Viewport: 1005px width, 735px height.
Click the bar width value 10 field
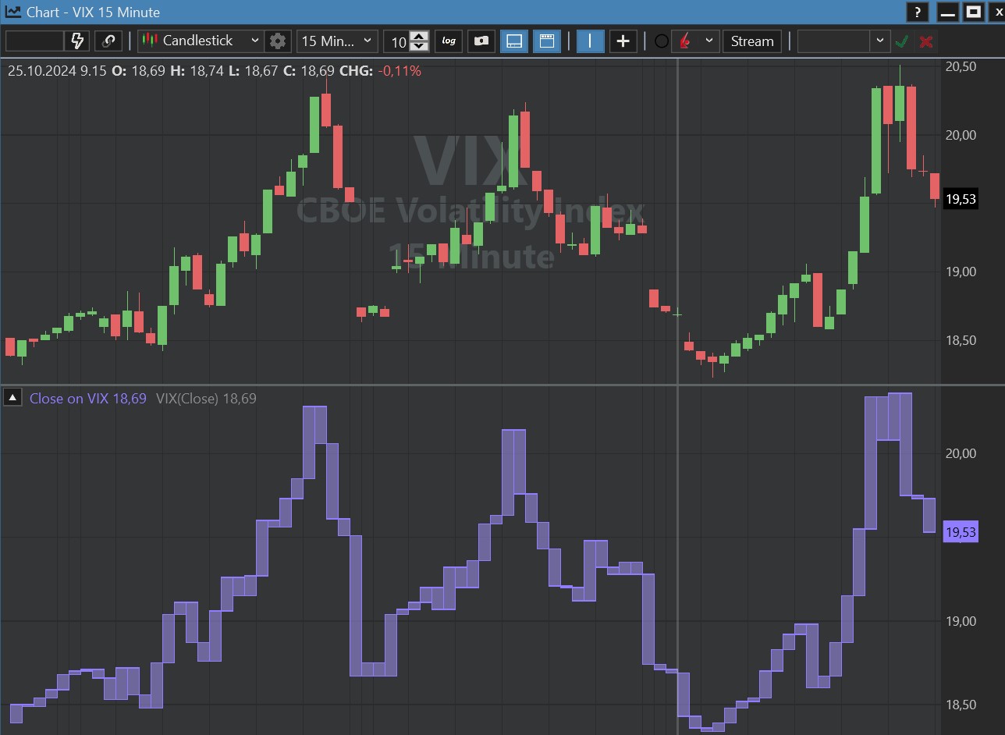pos(397,41)
